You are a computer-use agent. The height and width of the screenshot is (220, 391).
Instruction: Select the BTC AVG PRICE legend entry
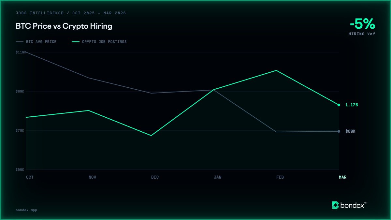pyautogui.click(x=36, y=42)
